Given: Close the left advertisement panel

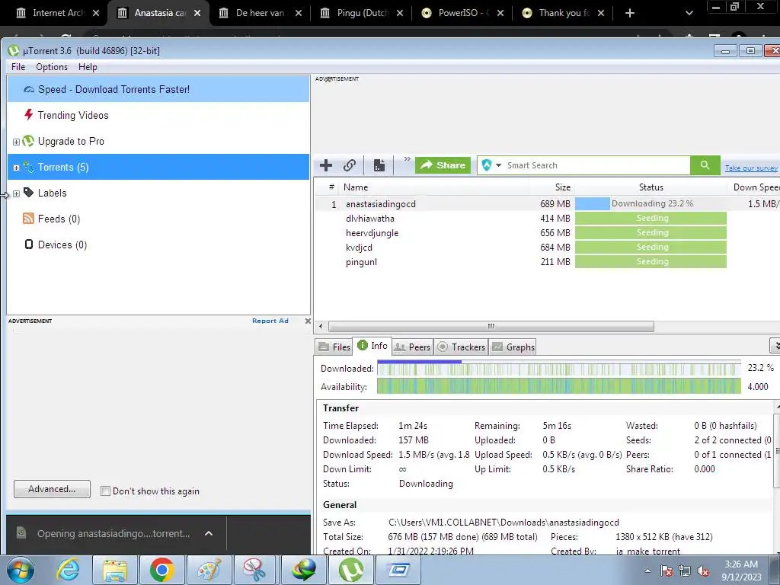Looking at the screenshot, I should coord(308,321).
